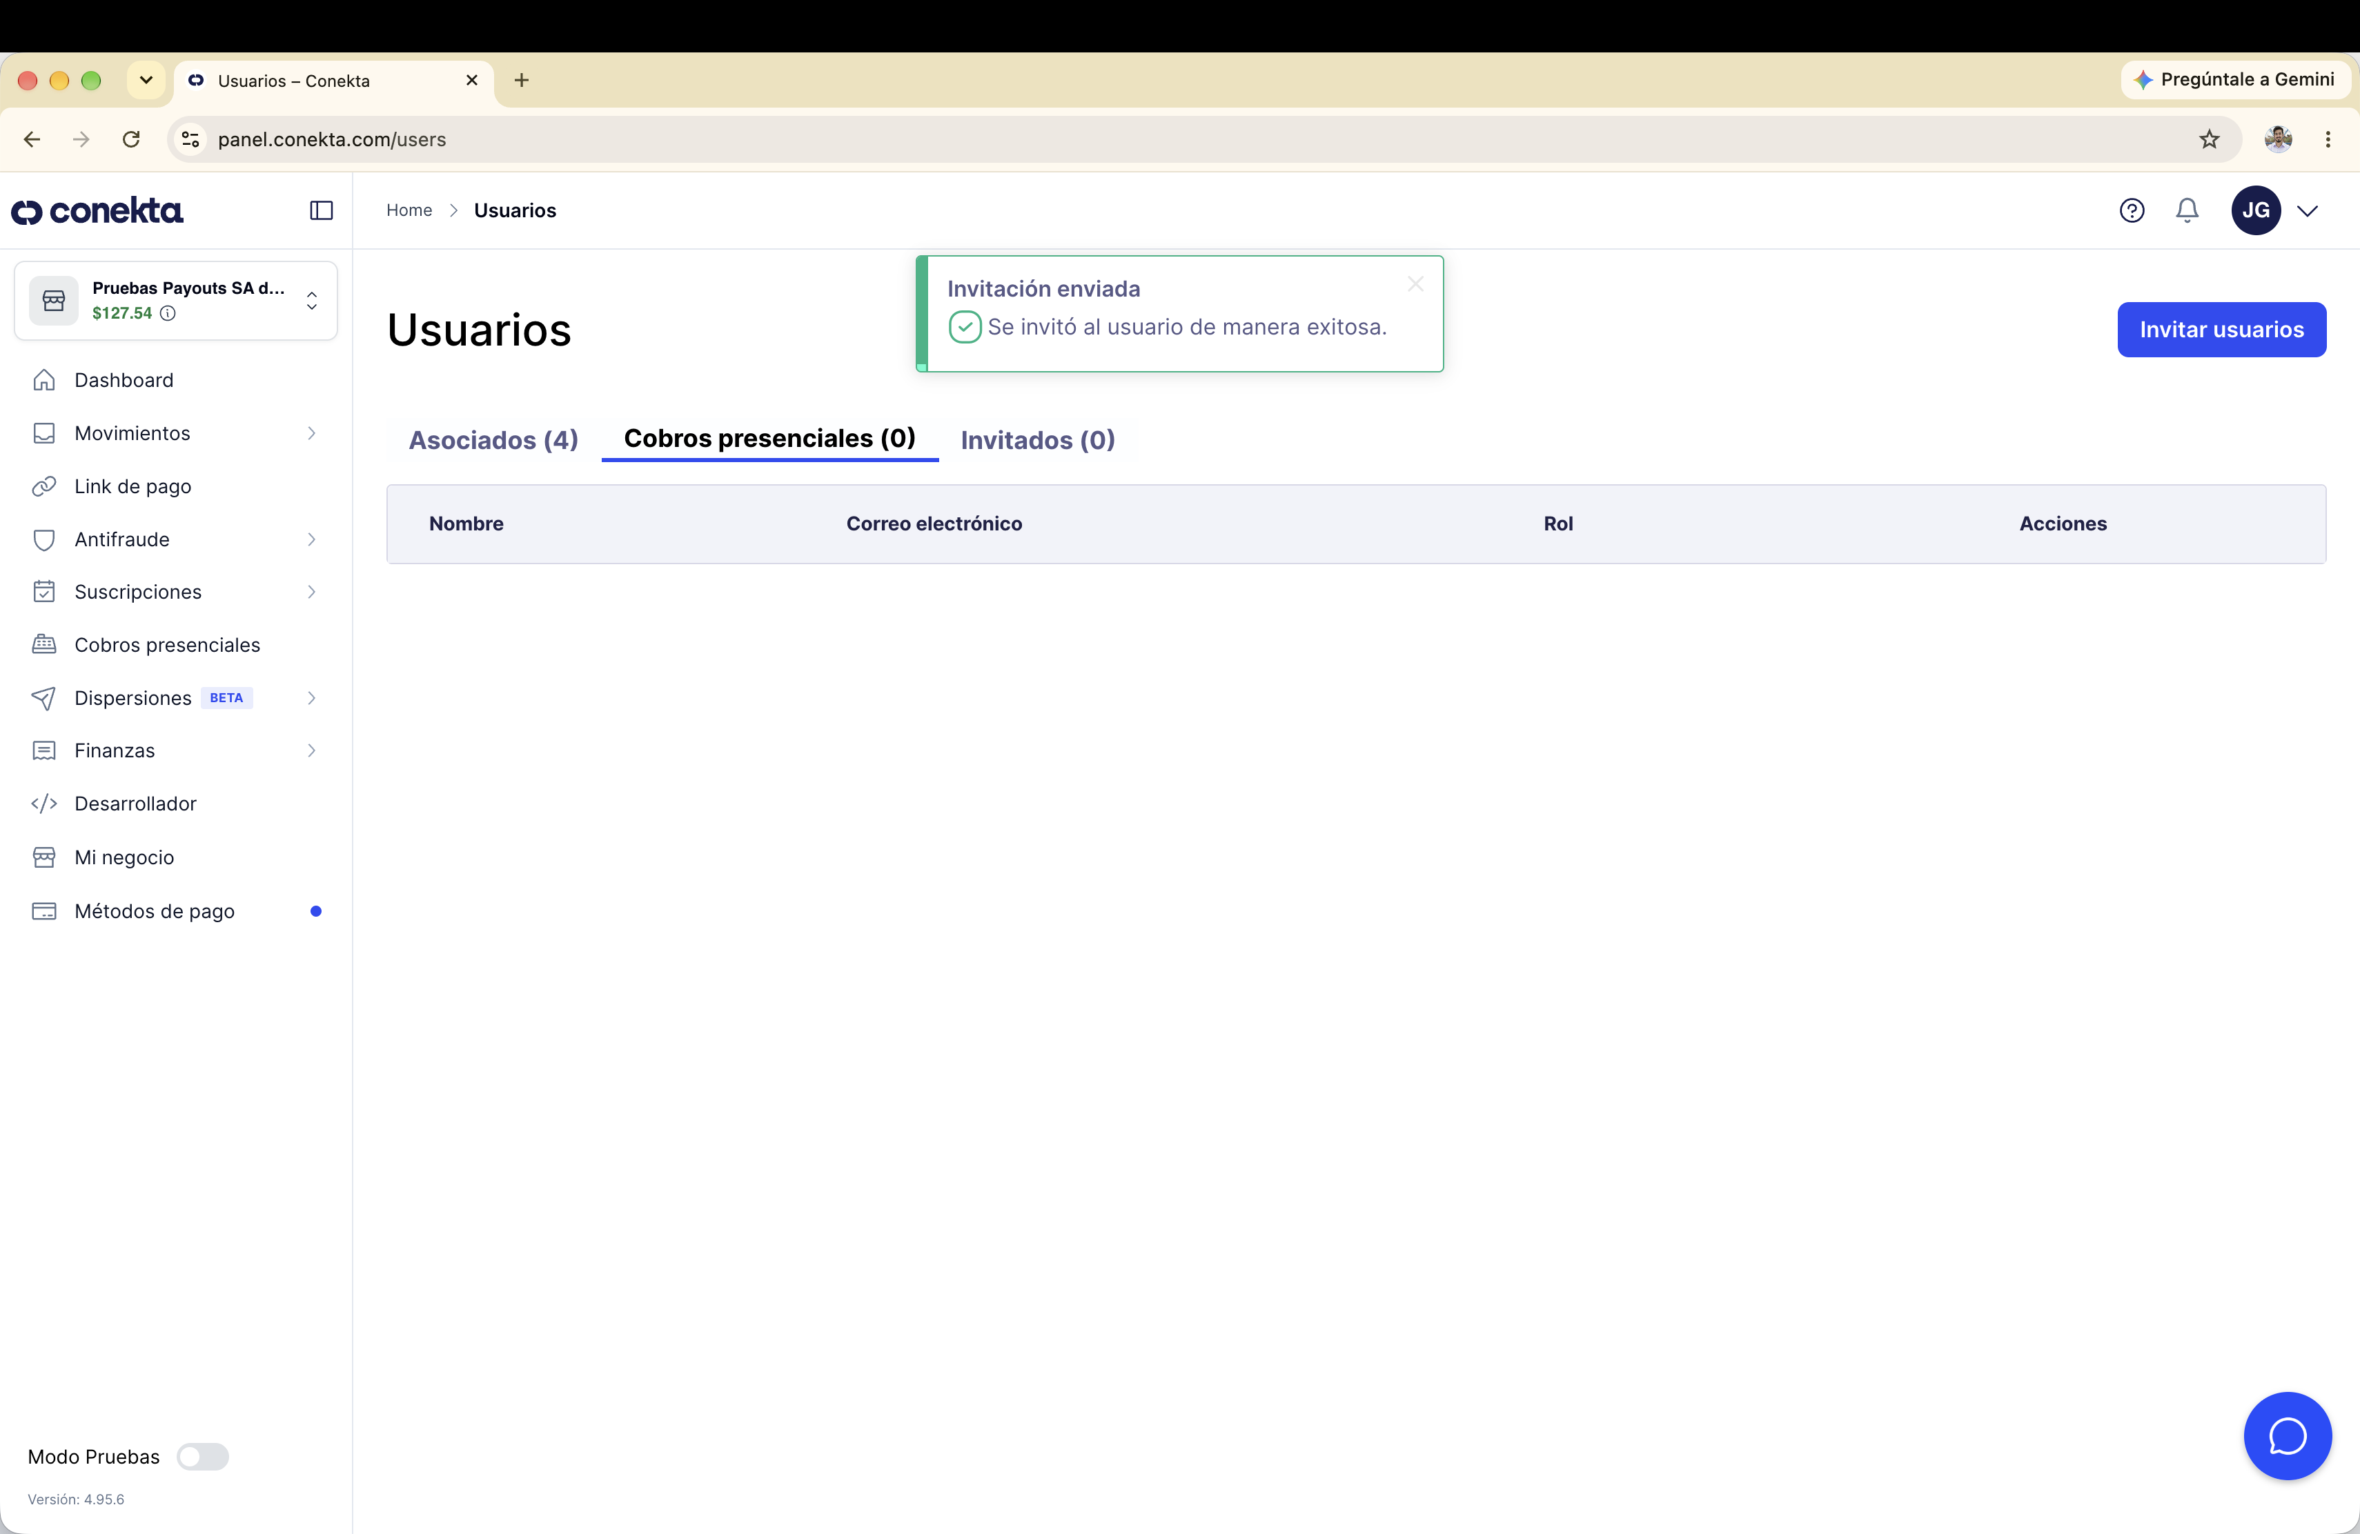Screen dimensions: 2360x1534
Task: Open user menu chevron beside JG
Action: (x=2308, y=210)
